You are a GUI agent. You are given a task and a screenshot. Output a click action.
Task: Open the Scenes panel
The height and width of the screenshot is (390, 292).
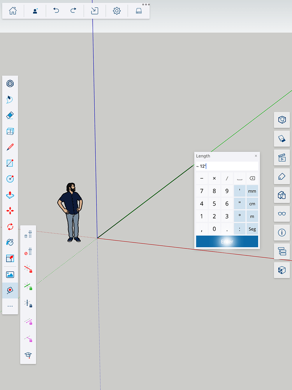tap(282, 158)
